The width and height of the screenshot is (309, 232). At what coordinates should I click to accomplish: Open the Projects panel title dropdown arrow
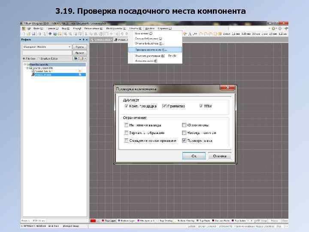coord(80,40)
